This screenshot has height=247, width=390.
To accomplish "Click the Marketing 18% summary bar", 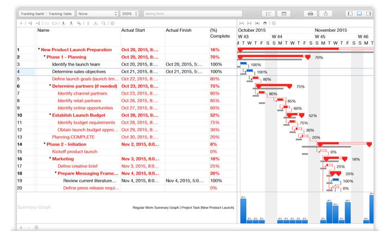I will (x=335, y=158).
